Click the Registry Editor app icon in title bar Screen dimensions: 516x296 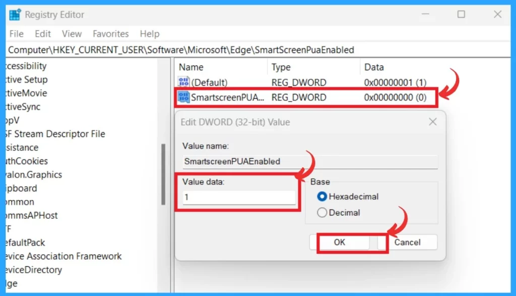(x=15, y=15)
